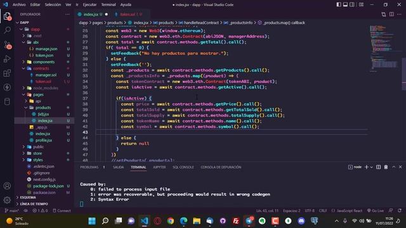Open the Explorer view in activity bar
The width and height of the screenshot is (406, 228).
coord(7,16)
